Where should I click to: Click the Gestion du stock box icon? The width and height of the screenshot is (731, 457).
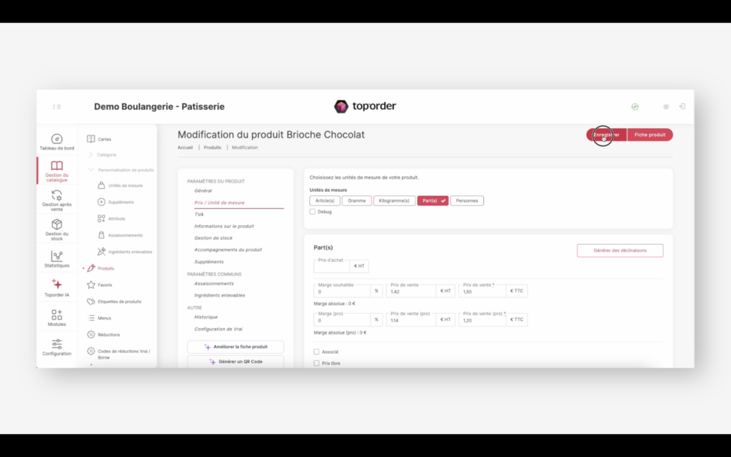click(x=56, y=225)
